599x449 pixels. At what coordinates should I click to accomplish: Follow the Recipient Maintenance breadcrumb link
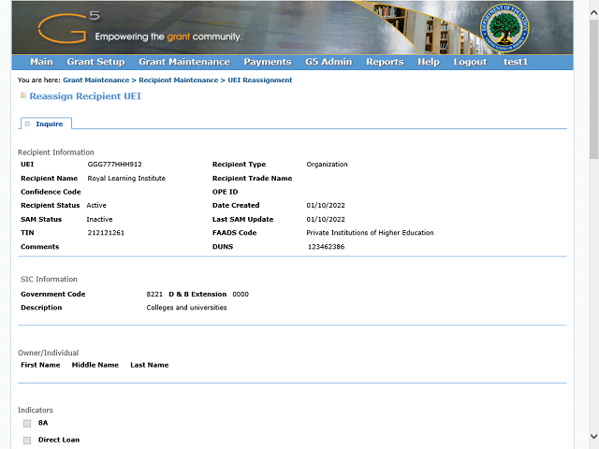179,80
